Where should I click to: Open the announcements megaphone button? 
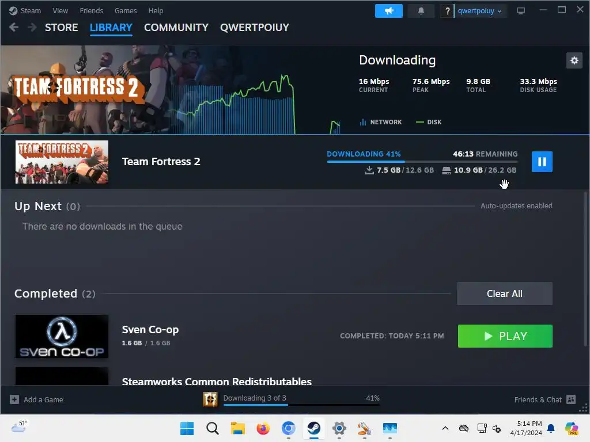click(x=389, y=11)
